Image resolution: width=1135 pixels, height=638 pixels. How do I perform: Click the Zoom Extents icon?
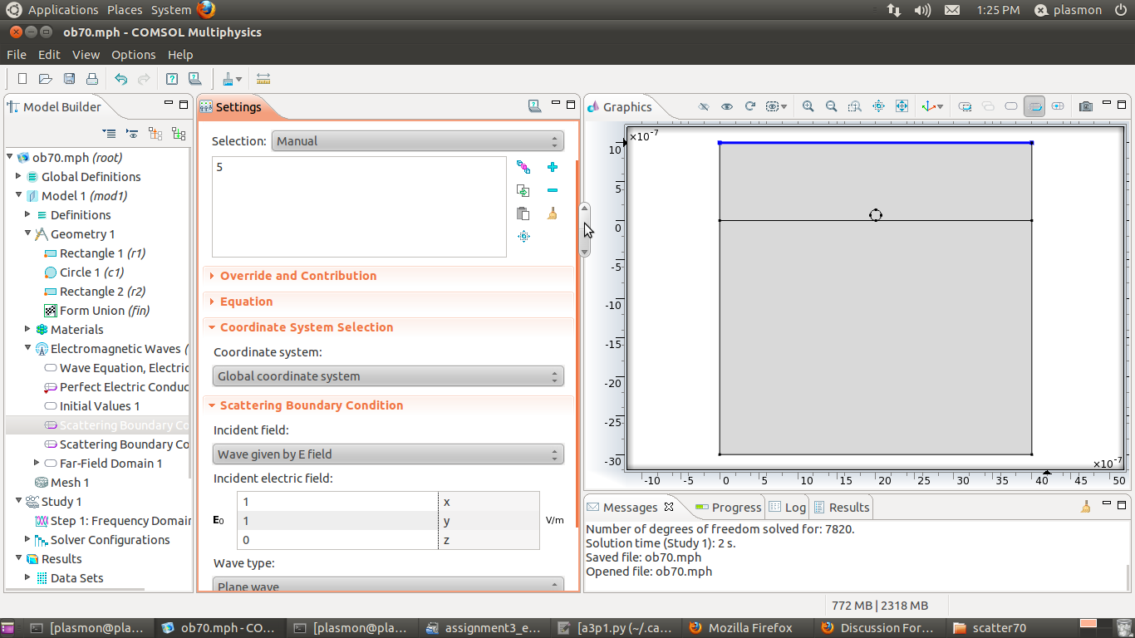pyautogui.click(x=902, y=106)
